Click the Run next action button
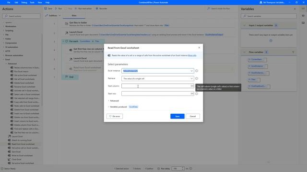The image size is (307, 172). [83, 9]
